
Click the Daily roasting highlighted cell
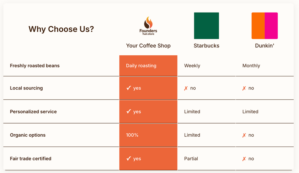141,66
